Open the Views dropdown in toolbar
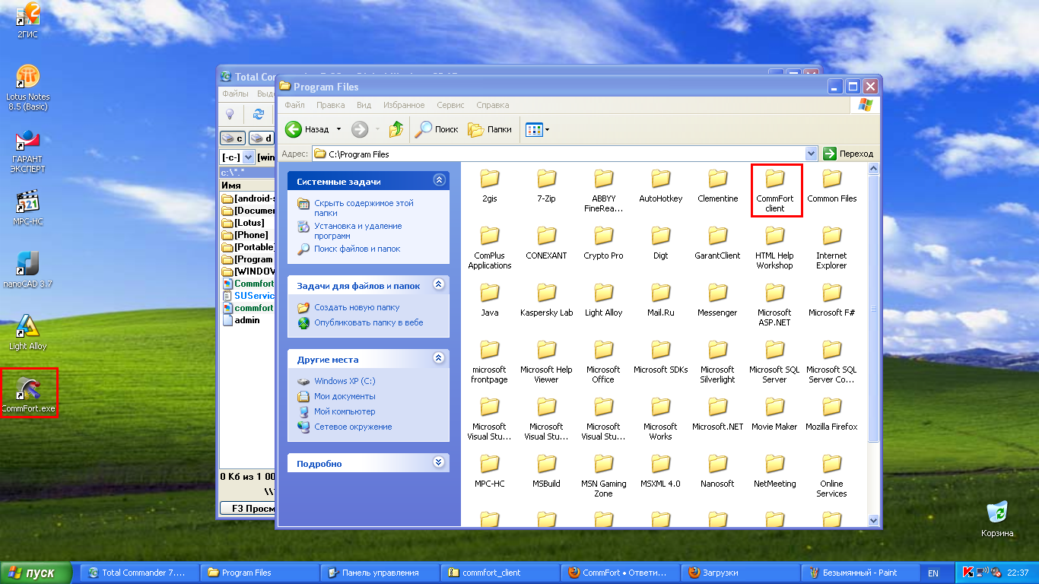 pyautogui.click(x=538, y=130)
